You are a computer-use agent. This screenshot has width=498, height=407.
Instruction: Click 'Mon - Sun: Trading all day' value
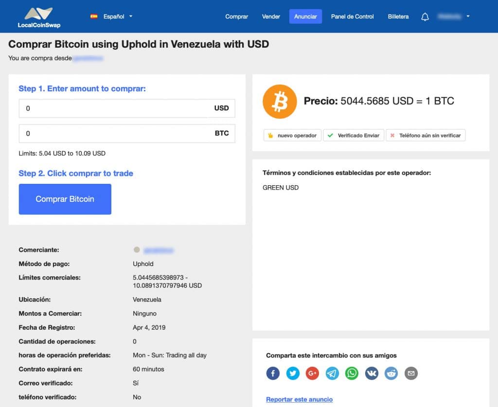(170, 355)
